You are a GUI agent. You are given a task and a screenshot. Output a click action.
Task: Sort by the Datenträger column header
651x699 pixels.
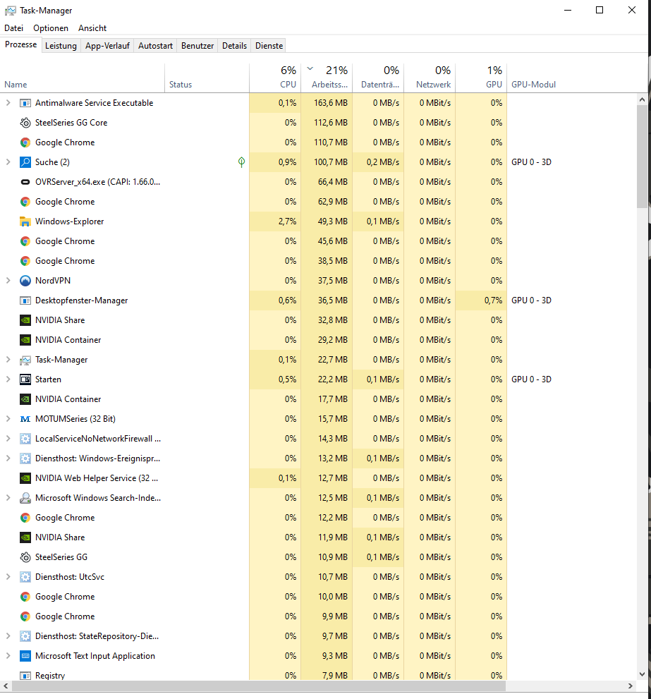coord(378,78)
